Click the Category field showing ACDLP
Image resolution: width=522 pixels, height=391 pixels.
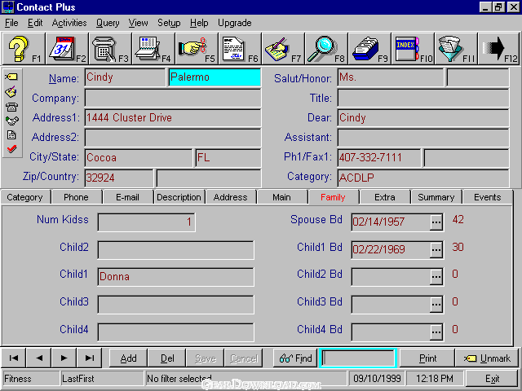(x=423, y=178)
